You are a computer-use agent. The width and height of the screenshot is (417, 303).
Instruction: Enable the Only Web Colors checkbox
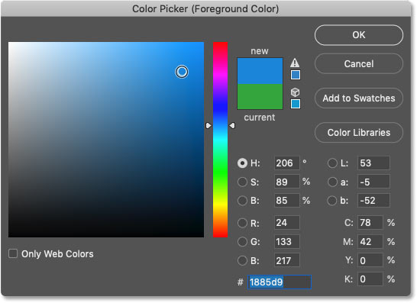coord(13,253)
